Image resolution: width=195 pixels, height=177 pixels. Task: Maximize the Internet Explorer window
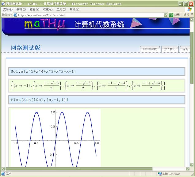click(186, 4)
